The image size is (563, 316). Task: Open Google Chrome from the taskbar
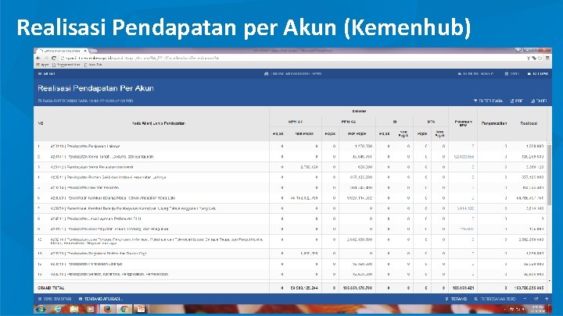tap(124, 309)
